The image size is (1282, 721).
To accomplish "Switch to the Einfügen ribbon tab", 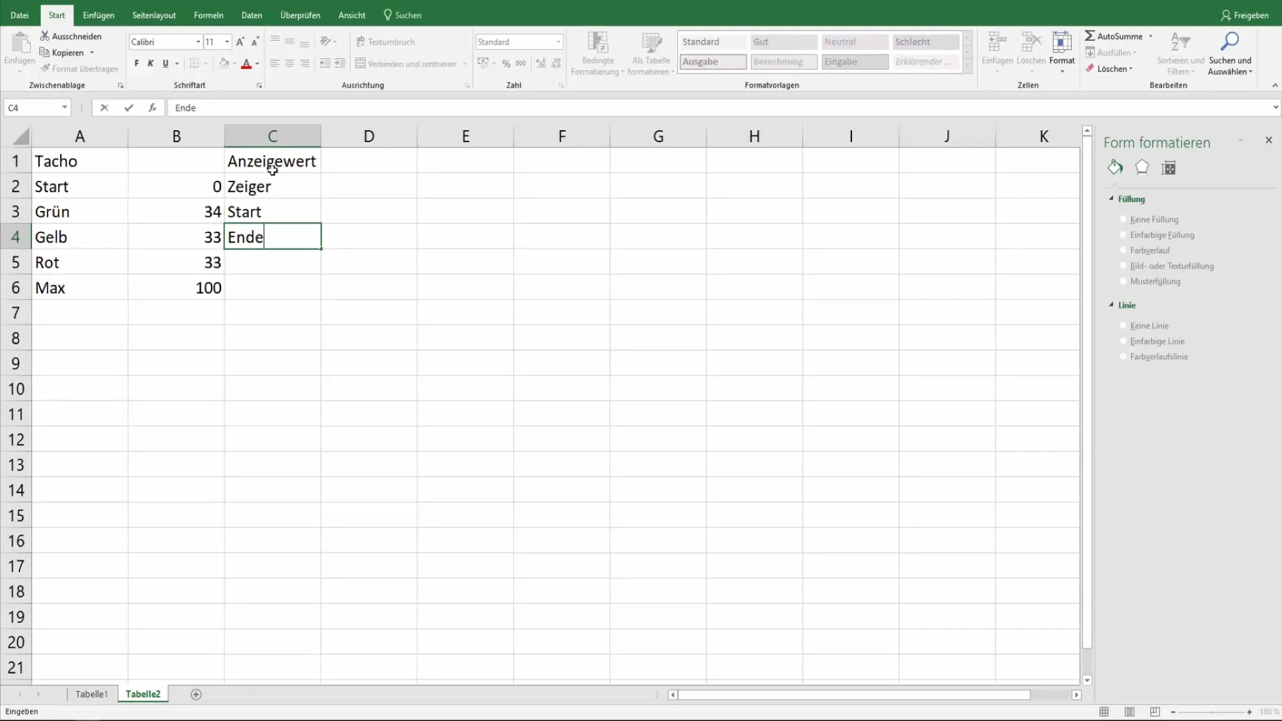I will click(x=98, y=15).
